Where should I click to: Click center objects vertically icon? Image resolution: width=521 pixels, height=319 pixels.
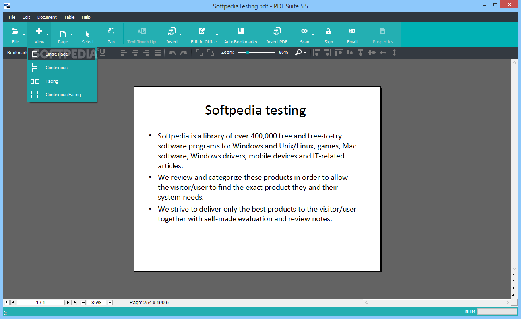coord(372,53)
